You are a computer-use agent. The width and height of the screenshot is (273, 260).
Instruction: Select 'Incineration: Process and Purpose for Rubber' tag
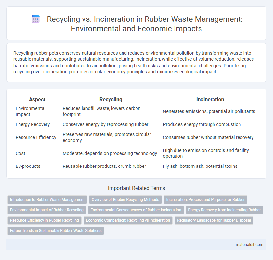click(x=205, y=200)
